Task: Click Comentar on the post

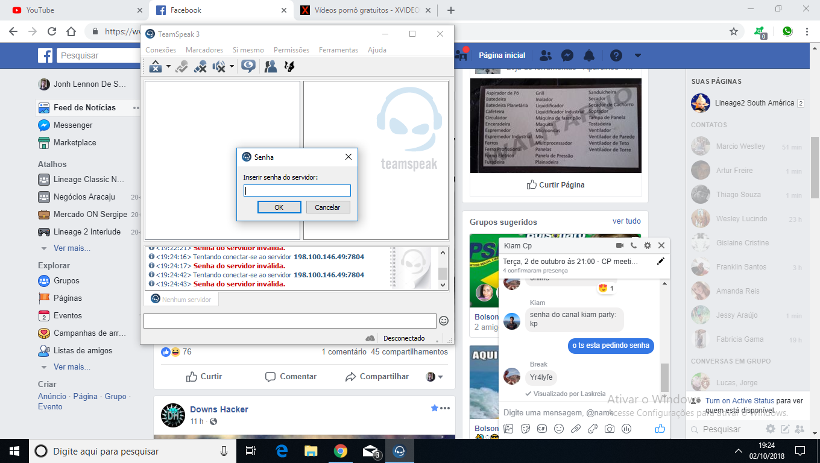Action: coord(291,376)
